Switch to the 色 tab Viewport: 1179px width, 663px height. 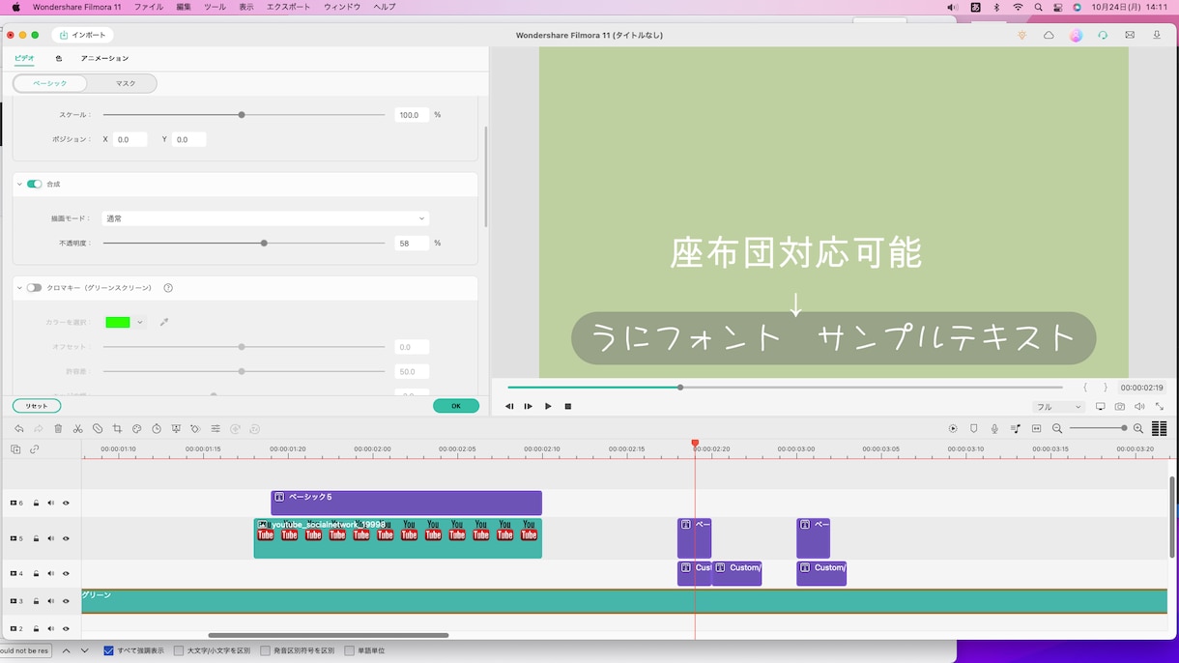tap(58, 58)
